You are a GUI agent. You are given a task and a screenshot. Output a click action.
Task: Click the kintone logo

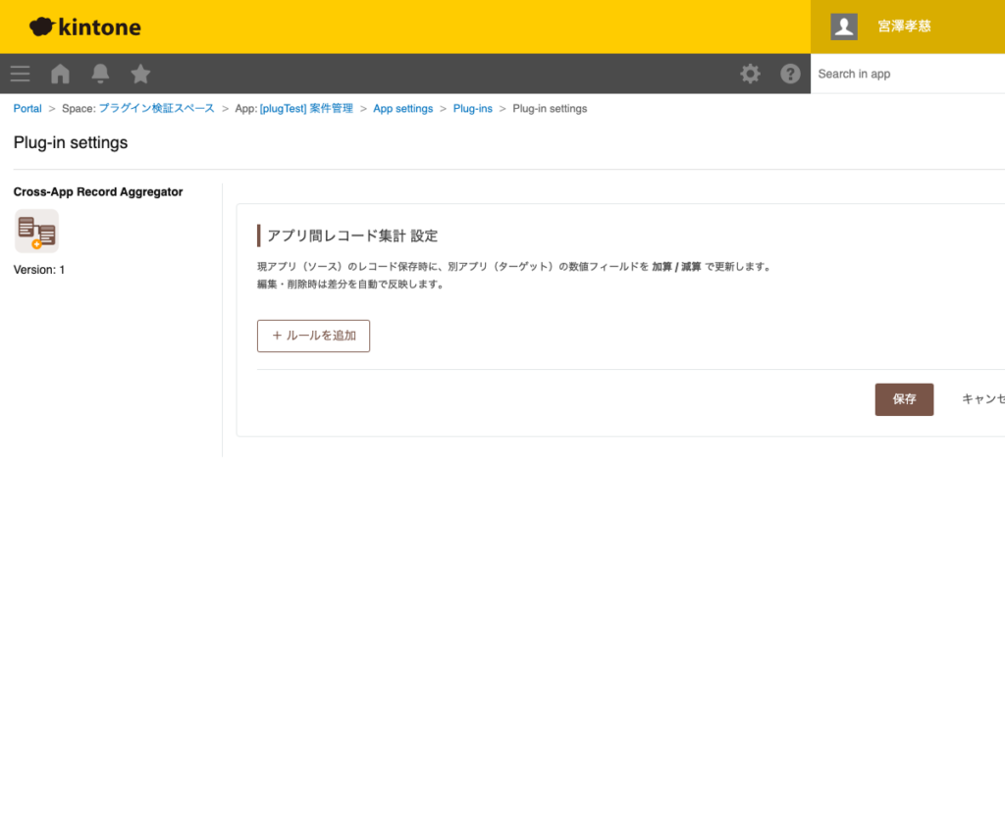[x=84, y=26]
